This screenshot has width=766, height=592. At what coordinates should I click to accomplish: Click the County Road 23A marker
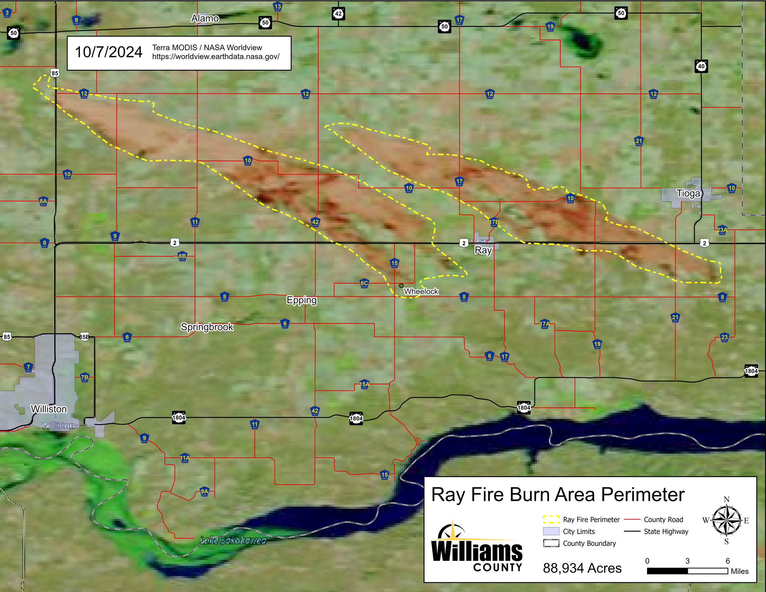tap(722, 230)
